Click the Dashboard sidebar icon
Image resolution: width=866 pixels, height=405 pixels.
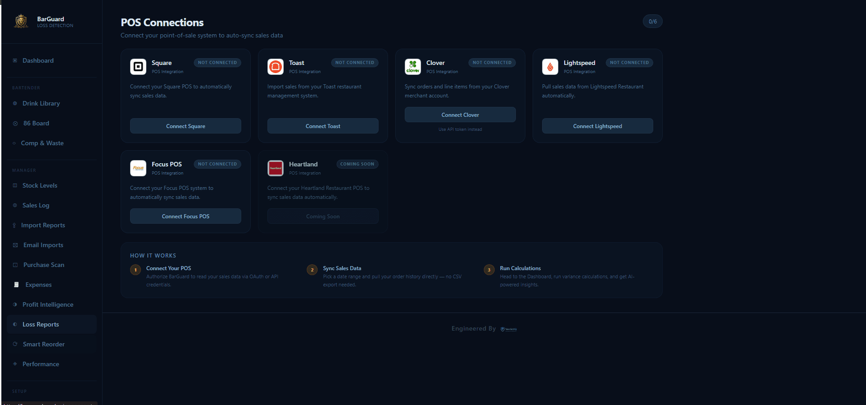click(15, 60)
